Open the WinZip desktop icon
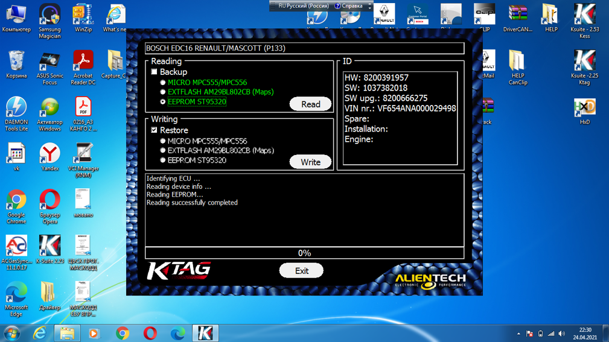 (83, 18)
